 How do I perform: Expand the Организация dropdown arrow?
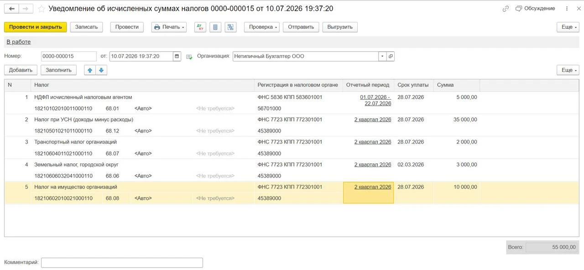coord(382,56)
